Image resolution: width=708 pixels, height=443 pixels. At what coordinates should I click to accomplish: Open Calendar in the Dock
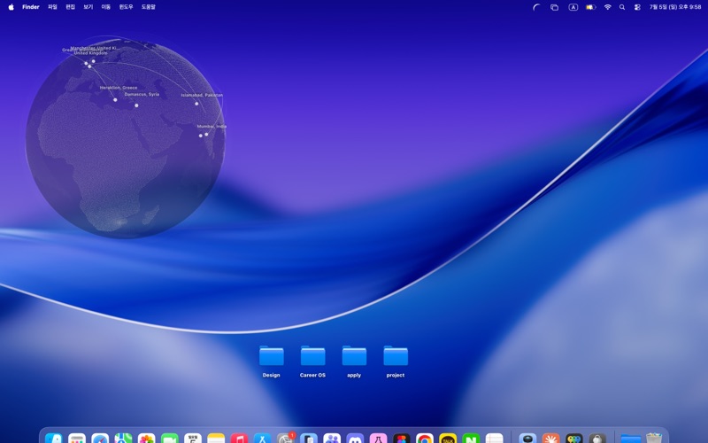coord(193,438)
